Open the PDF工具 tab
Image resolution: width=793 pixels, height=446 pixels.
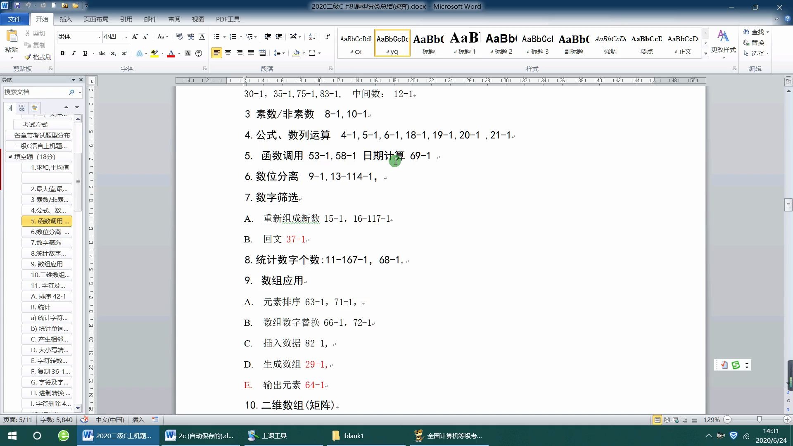click(x=228, y=19)
